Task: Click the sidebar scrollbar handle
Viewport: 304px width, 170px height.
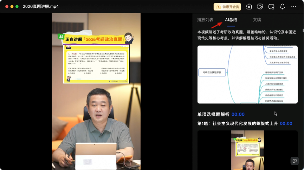Action: click(x=303, y=30)
